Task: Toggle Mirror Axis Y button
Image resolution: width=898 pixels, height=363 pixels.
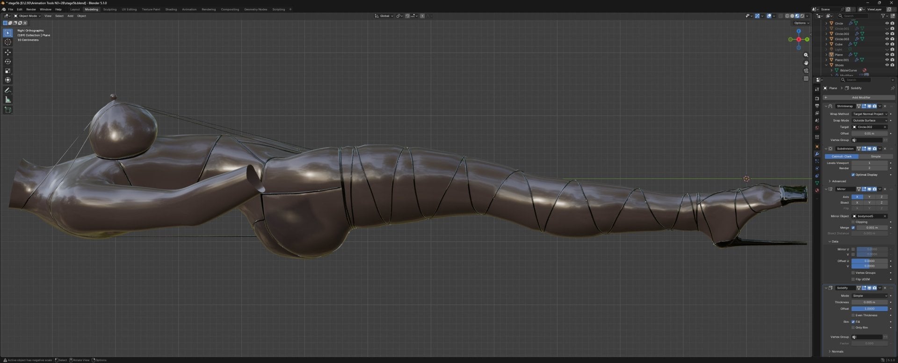Action: pos(869,197)
